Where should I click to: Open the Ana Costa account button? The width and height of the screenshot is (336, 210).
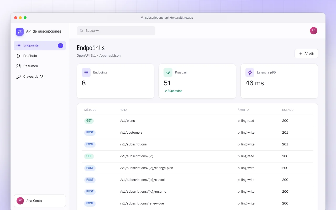tap(40, 201)
